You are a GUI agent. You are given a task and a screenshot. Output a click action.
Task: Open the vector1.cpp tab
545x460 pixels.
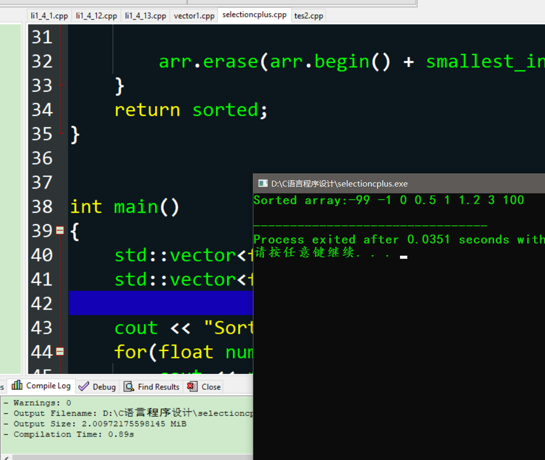tap(194, 16)
